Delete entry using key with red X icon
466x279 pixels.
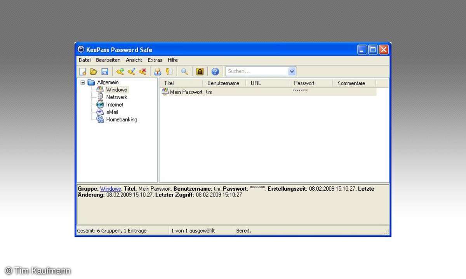coord(143,72)
